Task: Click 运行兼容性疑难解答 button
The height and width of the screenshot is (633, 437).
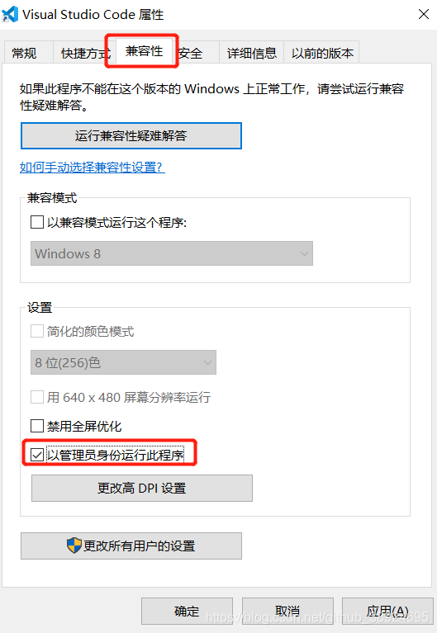Action: 131,135
